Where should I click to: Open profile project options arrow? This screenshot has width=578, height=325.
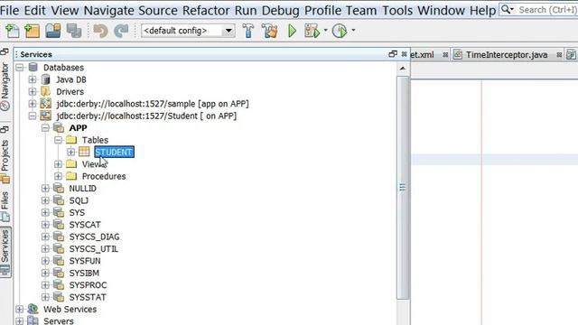353,31
